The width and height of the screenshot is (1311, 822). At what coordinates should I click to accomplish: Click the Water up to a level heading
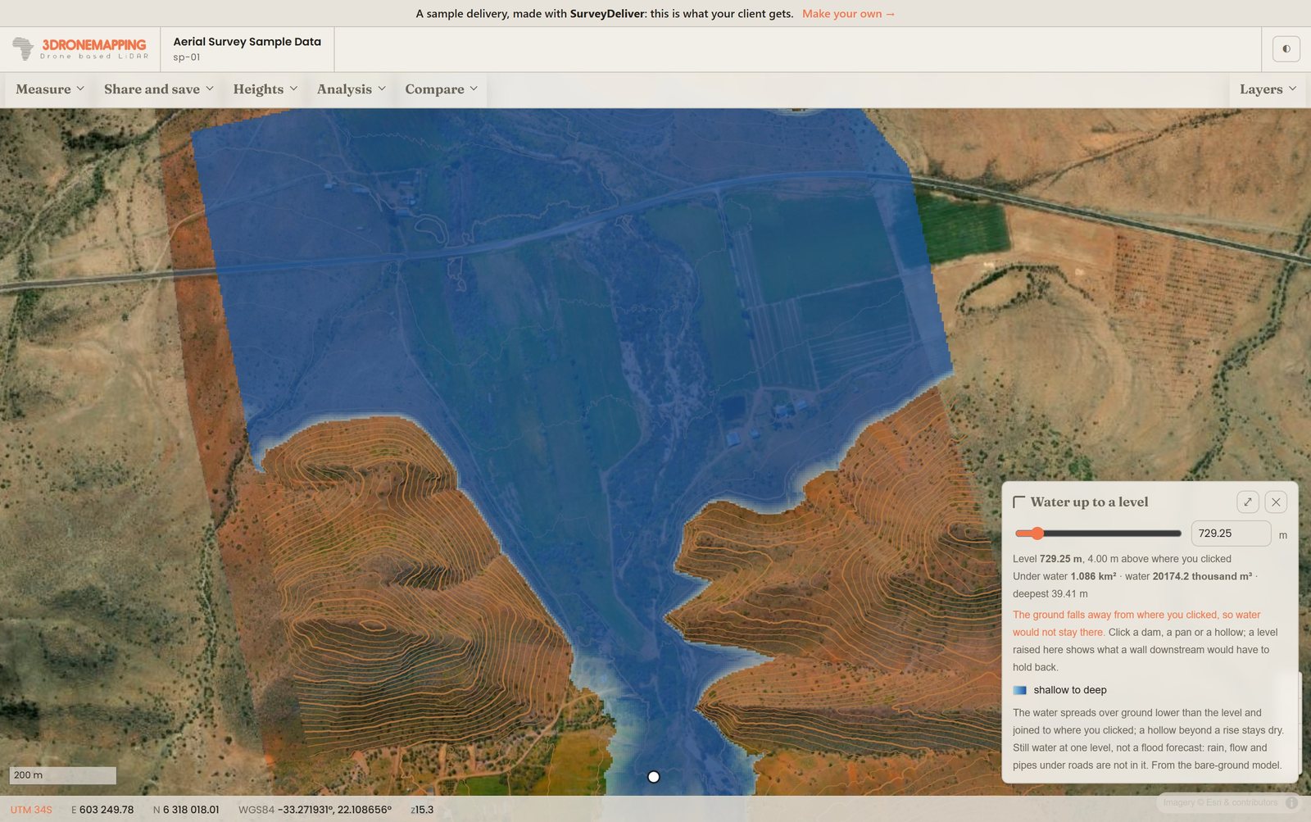coord(1089,502)
